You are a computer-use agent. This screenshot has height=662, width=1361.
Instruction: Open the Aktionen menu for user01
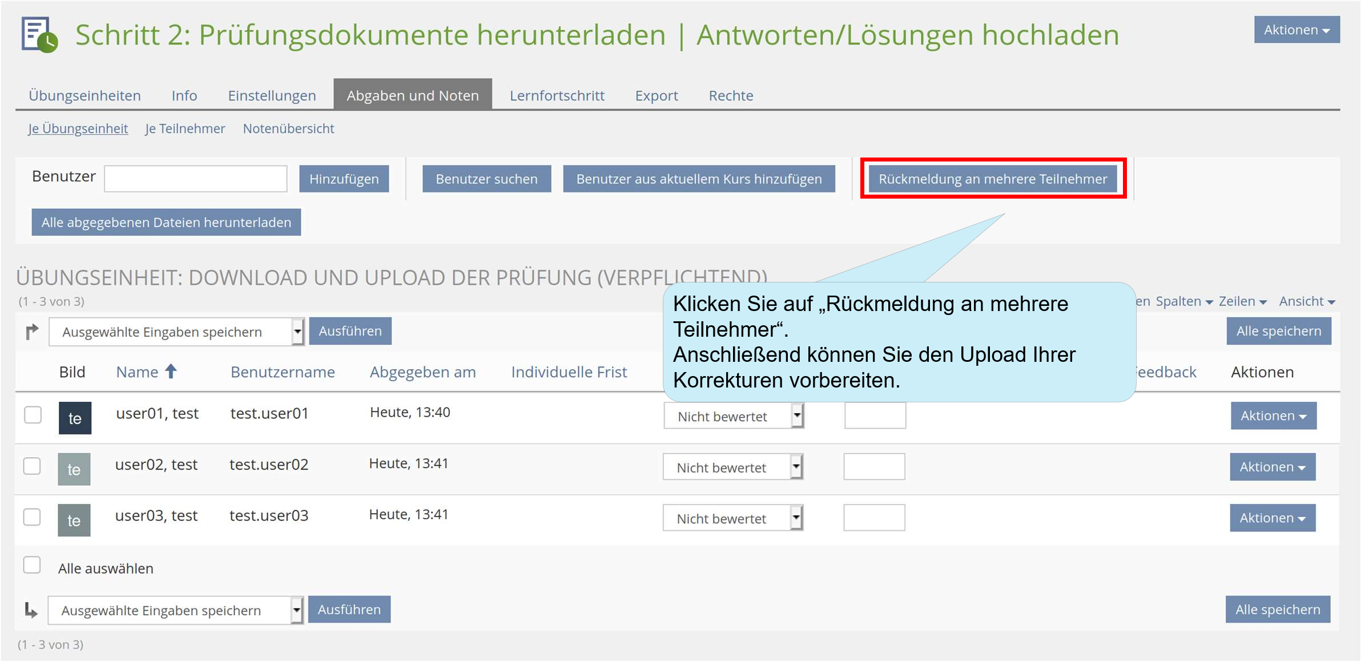[x=1274, y=415]
